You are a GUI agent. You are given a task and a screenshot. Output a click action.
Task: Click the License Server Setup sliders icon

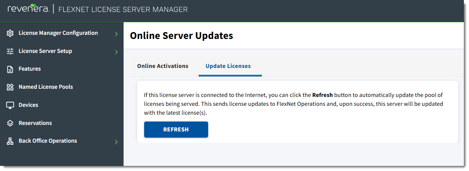click(10, 51)
